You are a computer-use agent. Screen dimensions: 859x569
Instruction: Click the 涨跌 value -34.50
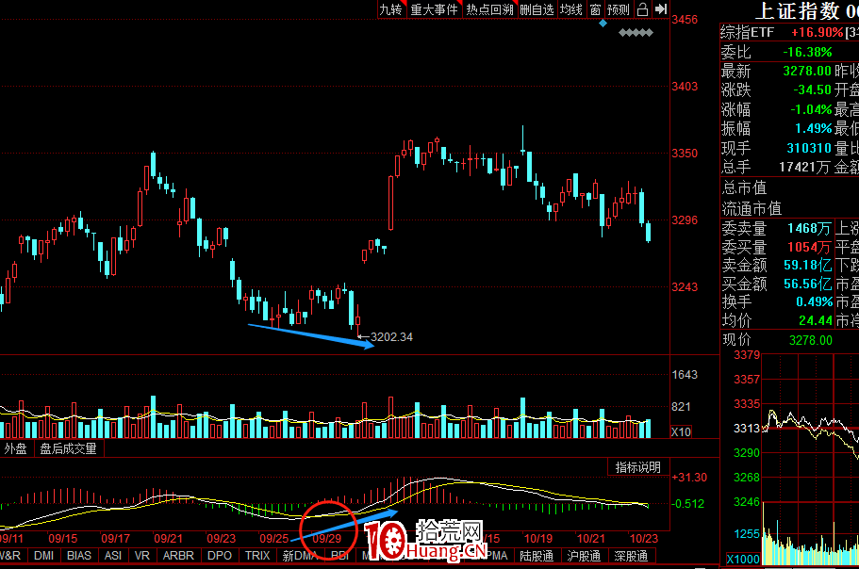(x=813, y=89)
